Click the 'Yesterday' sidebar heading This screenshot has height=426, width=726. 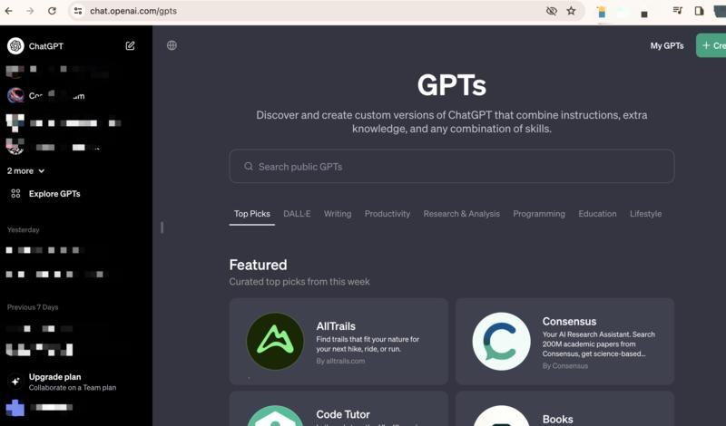pyautogui.click(x=24, y=230)
